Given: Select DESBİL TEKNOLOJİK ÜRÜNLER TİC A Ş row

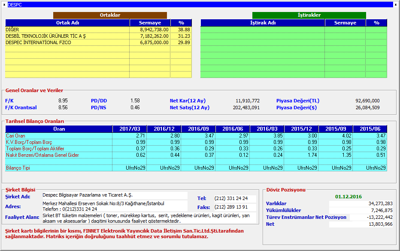Looking at the screenshot, I should [98, 36].
